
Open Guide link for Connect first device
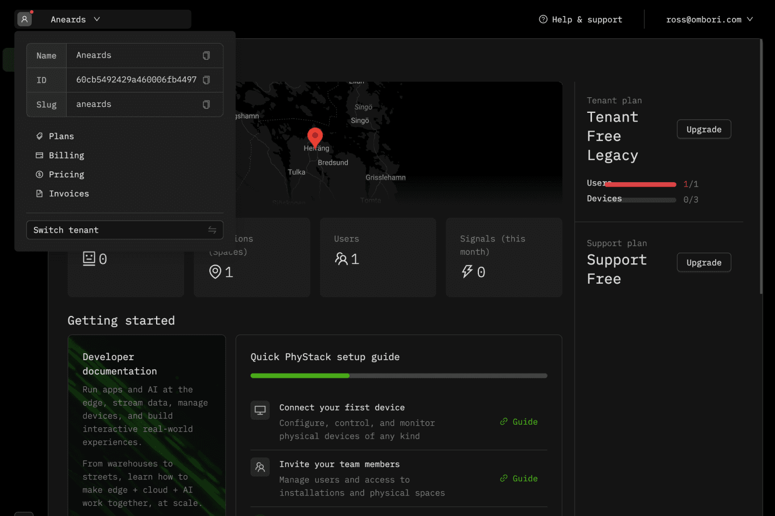[519, 422]
